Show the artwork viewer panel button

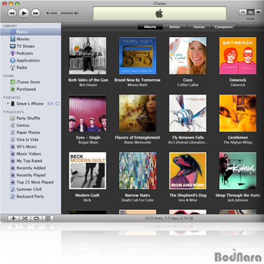point(48,218)
